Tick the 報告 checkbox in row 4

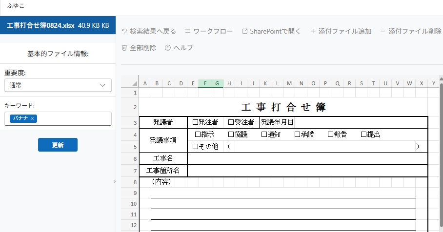tap(330, 135)
